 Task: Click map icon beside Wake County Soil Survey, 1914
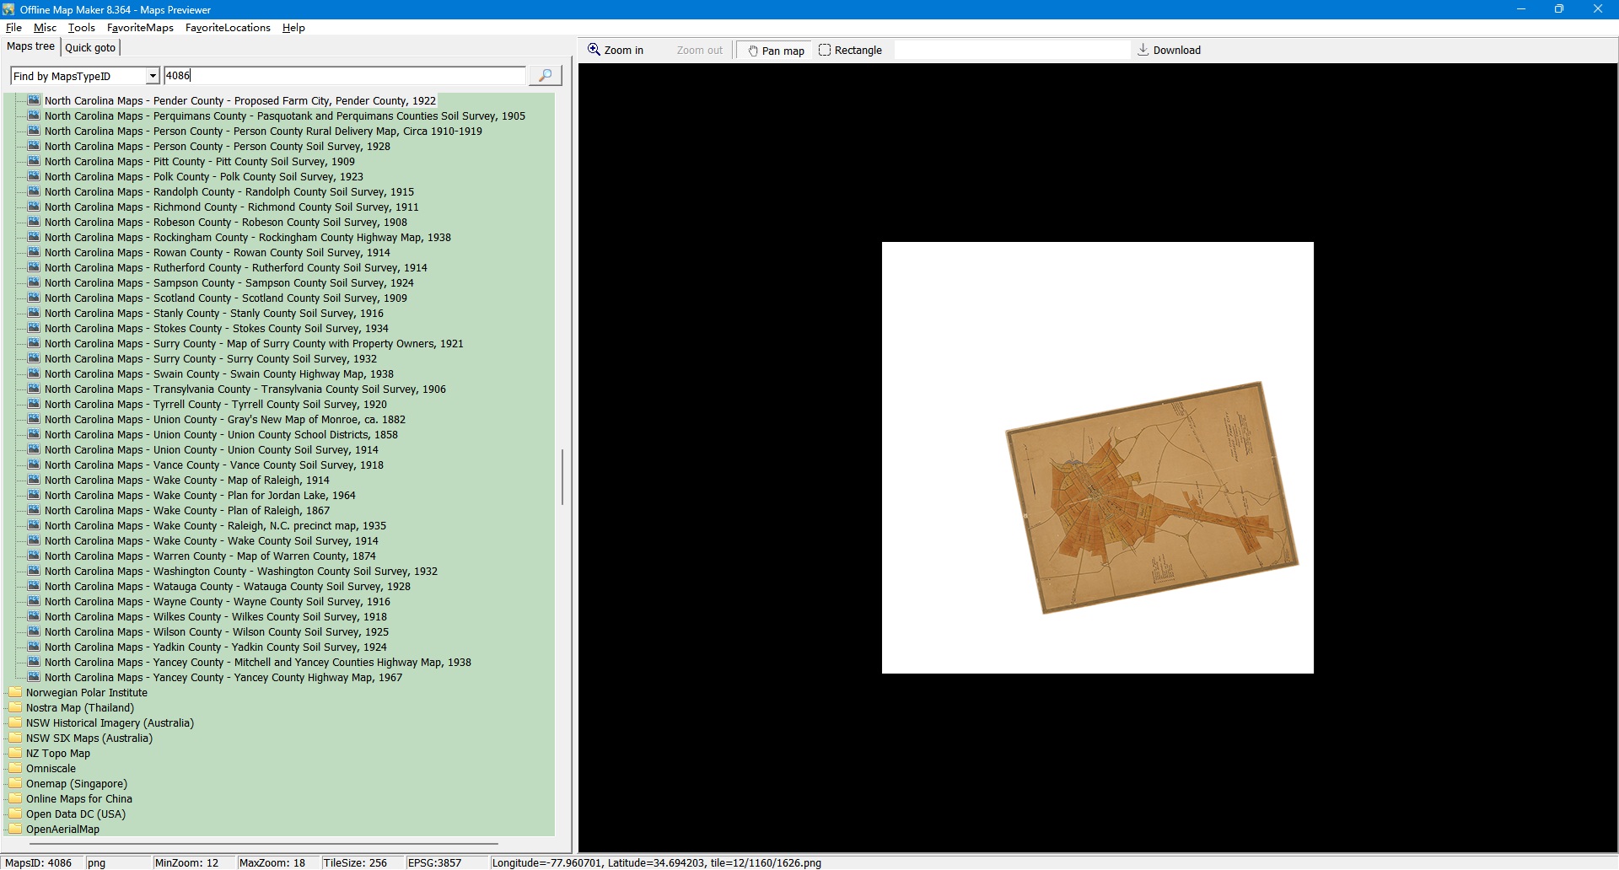click(34, 540)
